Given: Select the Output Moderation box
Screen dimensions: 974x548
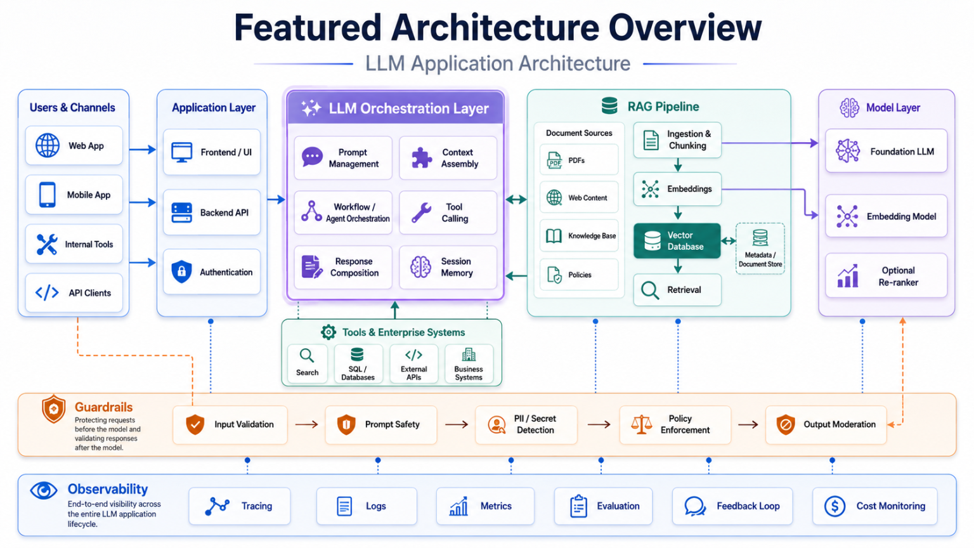Looking at the screenshot, I should (826, 425).
